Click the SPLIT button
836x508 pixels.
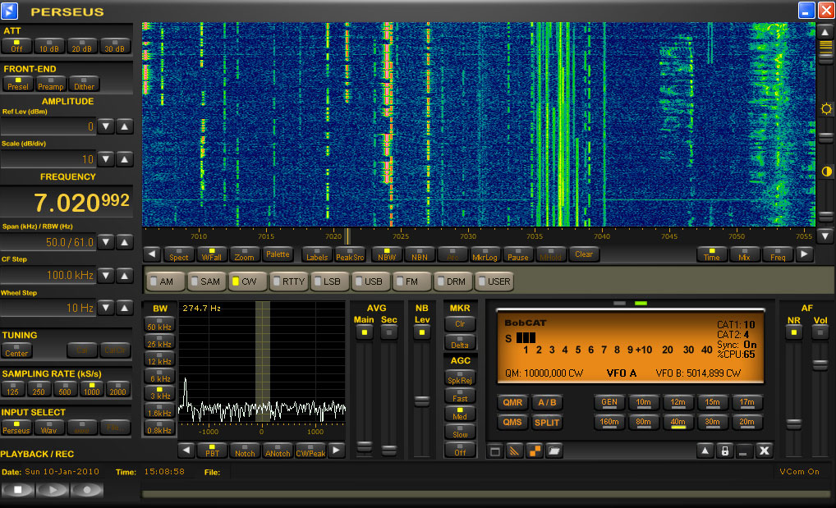click(x=547, y=422)
